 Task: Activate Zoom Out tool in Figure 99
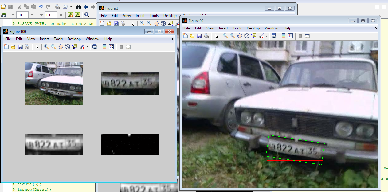233,36
